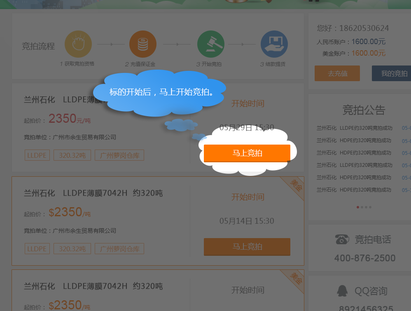This screenshot has height=311, width=411.
Task: Open the second announcement 兰州石化 HDPE约320吨竞拍成功
Action: [x=354, y=140]
